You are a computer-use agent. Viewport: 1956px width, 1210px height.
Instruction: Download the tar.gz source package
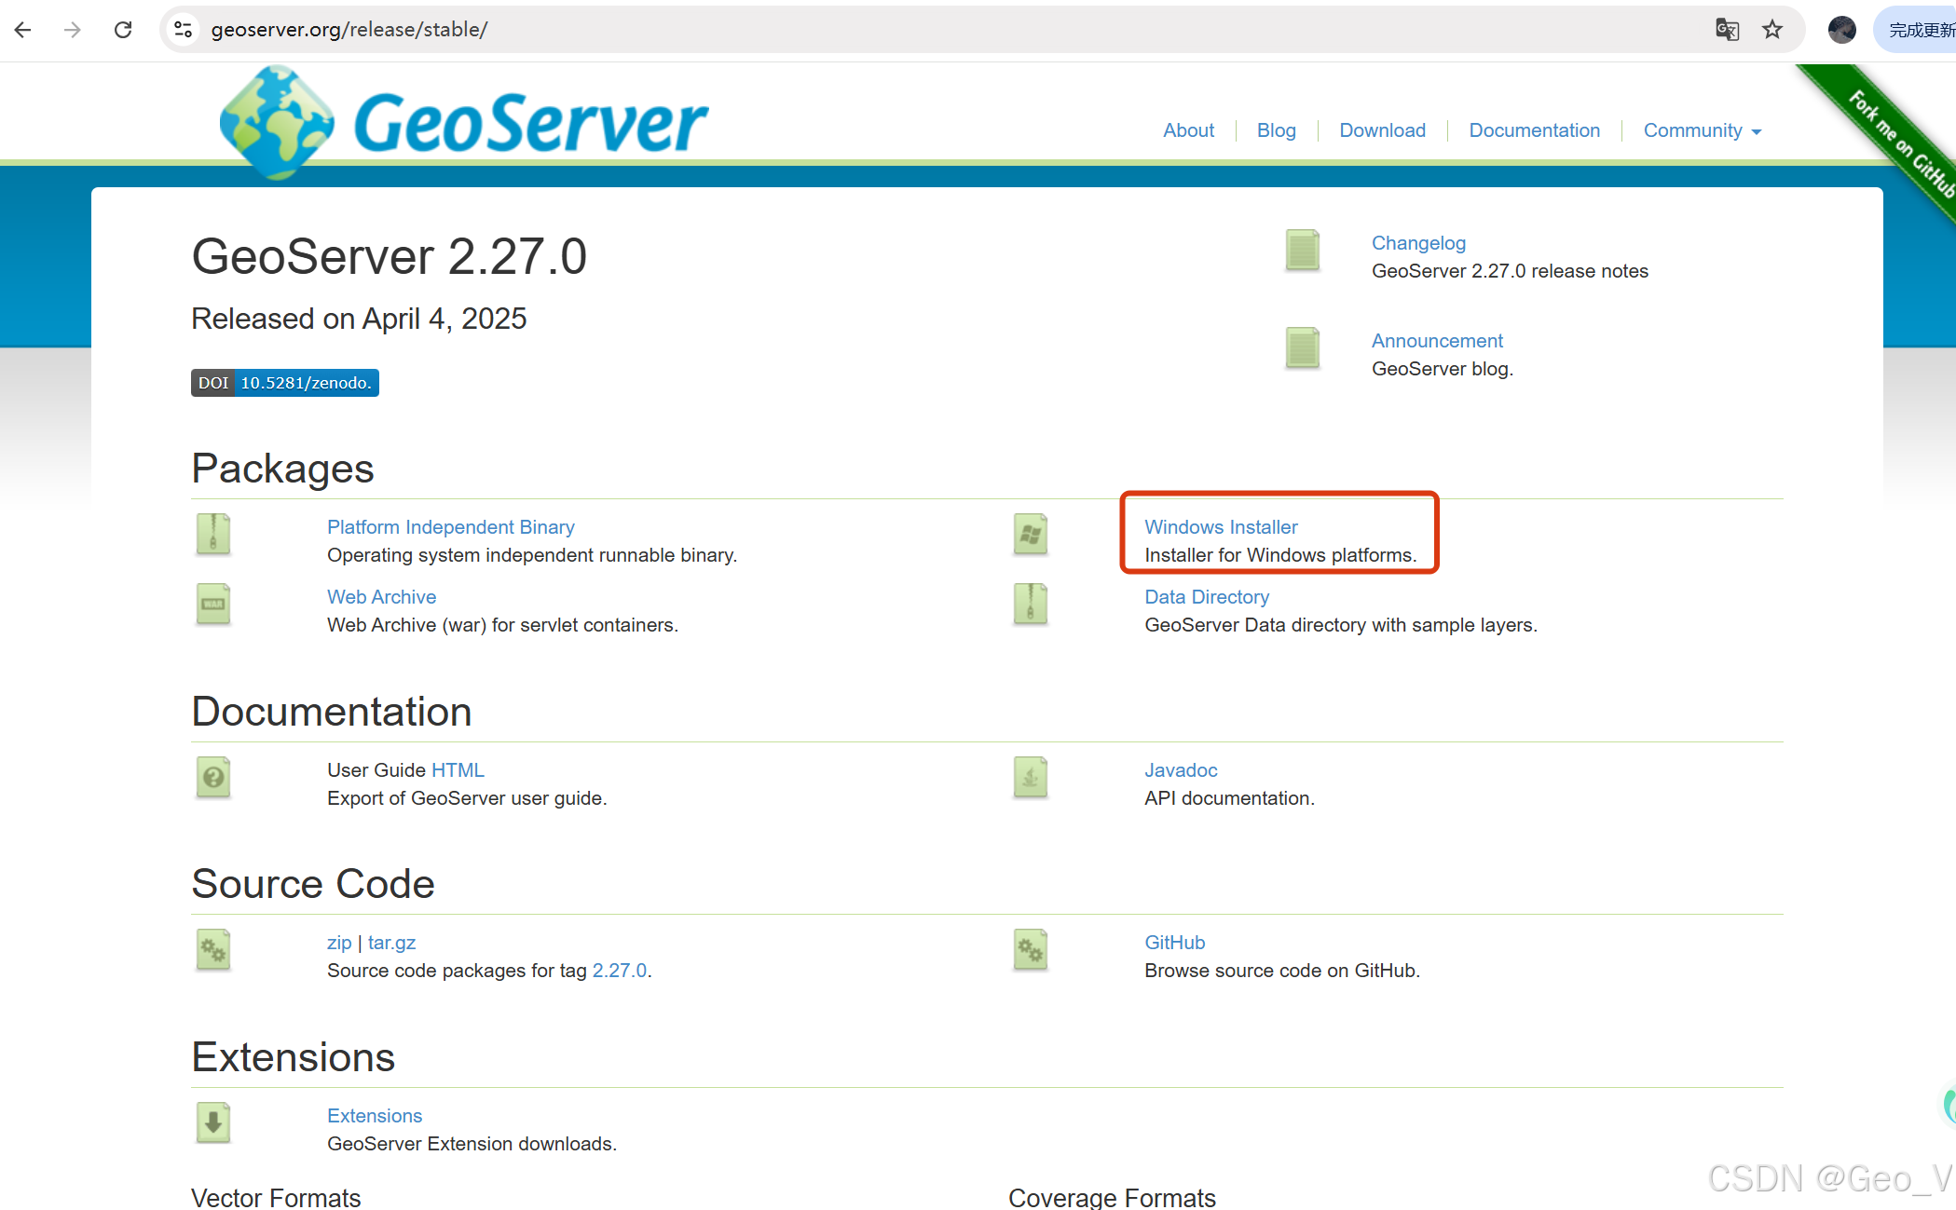pos(391,943)
